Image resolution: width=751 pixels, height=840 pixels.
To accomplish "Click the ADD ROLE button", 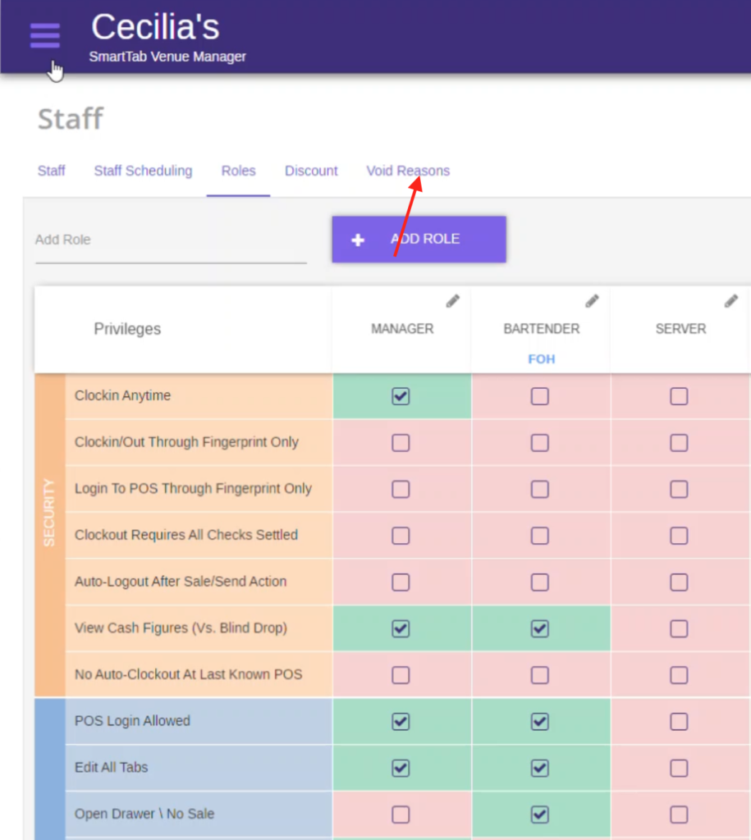I will (419, 240).
